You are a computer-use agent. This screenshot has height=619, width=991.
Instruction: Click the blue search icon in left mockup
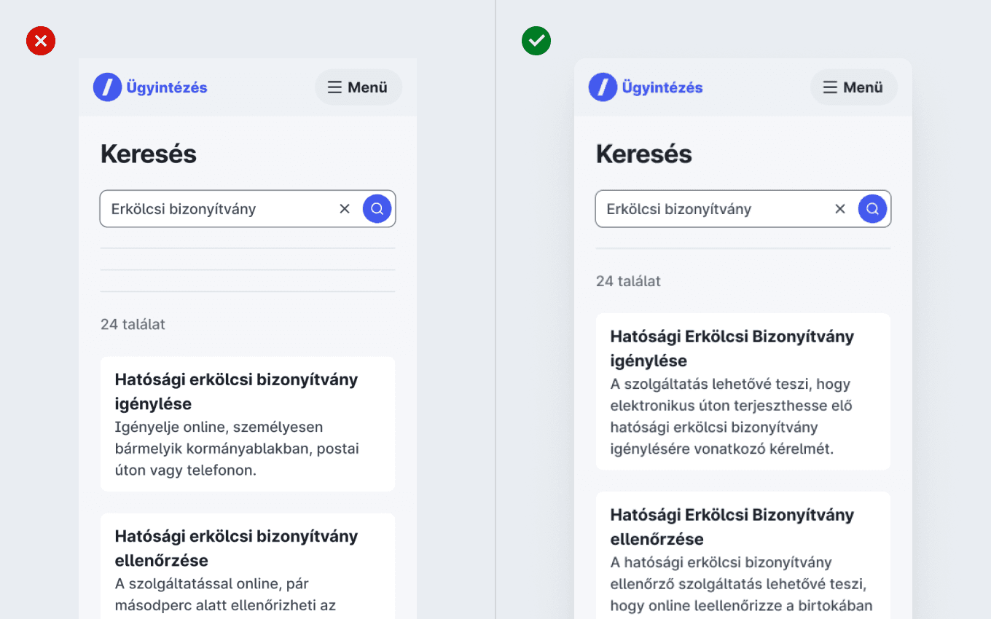[377, 209]
